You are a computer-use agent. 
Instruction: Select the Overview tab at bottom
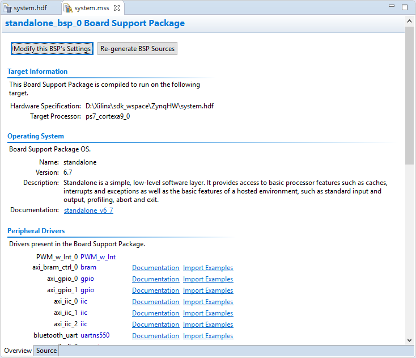tap(18, 351)
